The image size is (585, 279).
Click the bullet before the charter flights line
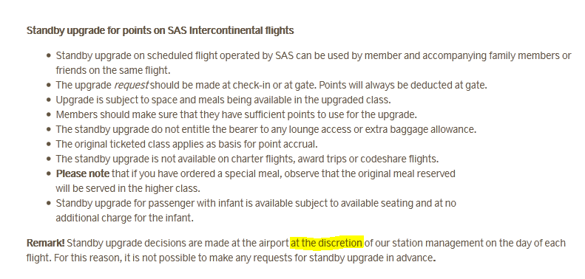click(x=49, y=159)
